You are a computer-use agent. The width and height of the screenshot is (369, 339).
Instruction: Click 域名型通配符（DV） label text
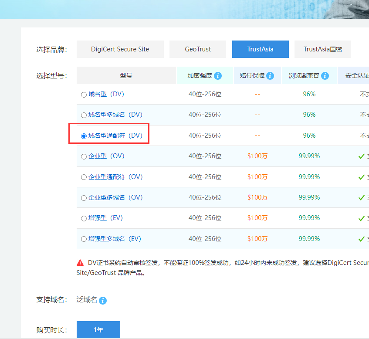tap(115, 136)
